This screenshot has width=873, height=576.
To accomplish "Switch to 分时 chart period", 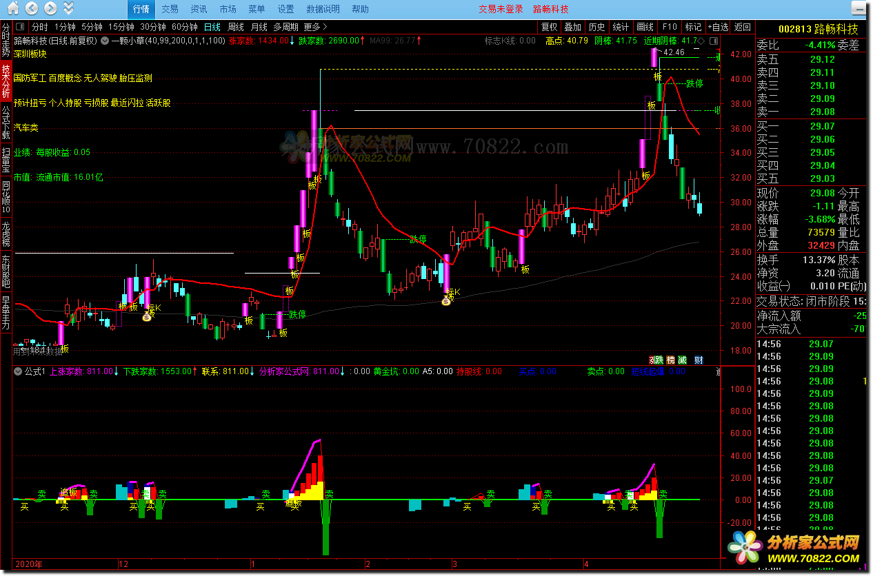I will coord(40,27).
